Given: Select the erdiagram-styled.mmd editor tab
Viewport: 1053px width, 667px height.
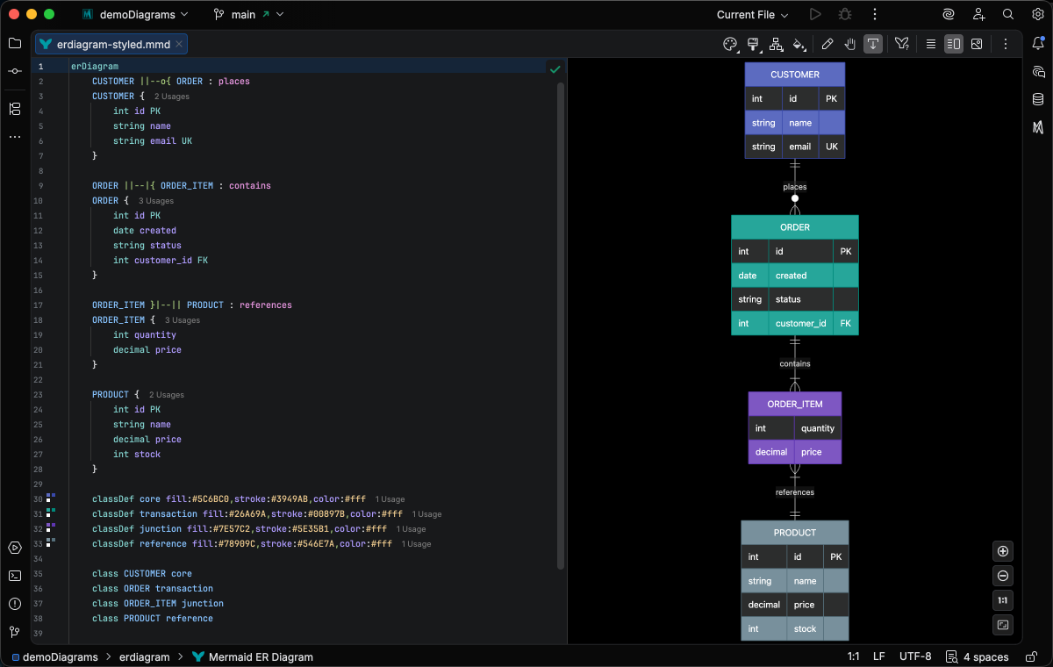Looking at the screenshot, I should (111, 44).
